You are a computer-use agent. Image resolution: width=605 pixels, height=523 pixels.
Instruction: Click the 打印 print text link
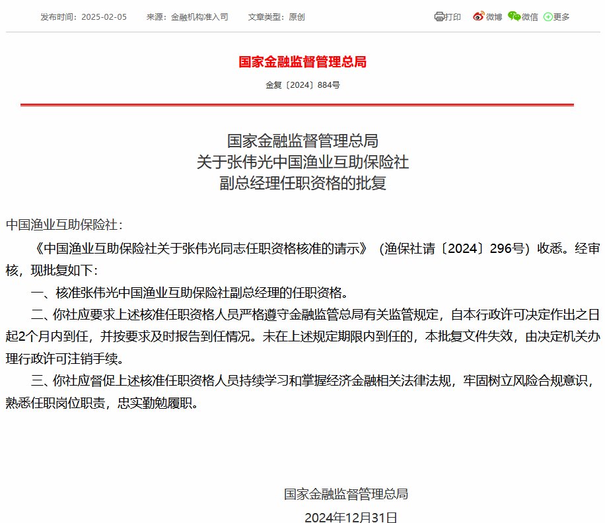453,17
